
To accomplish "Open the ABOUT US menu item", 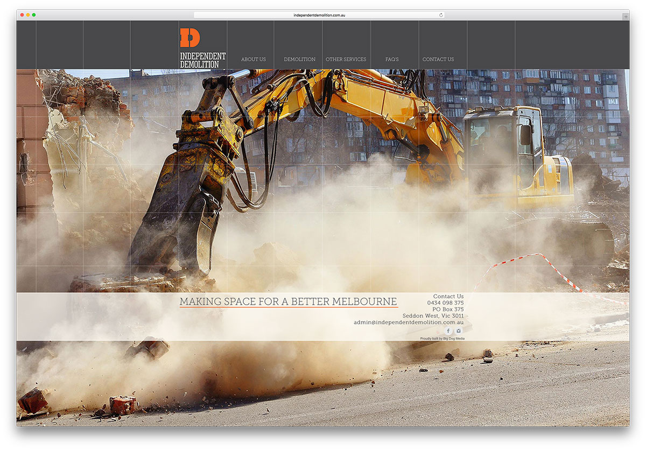I will tap(254, 59).
